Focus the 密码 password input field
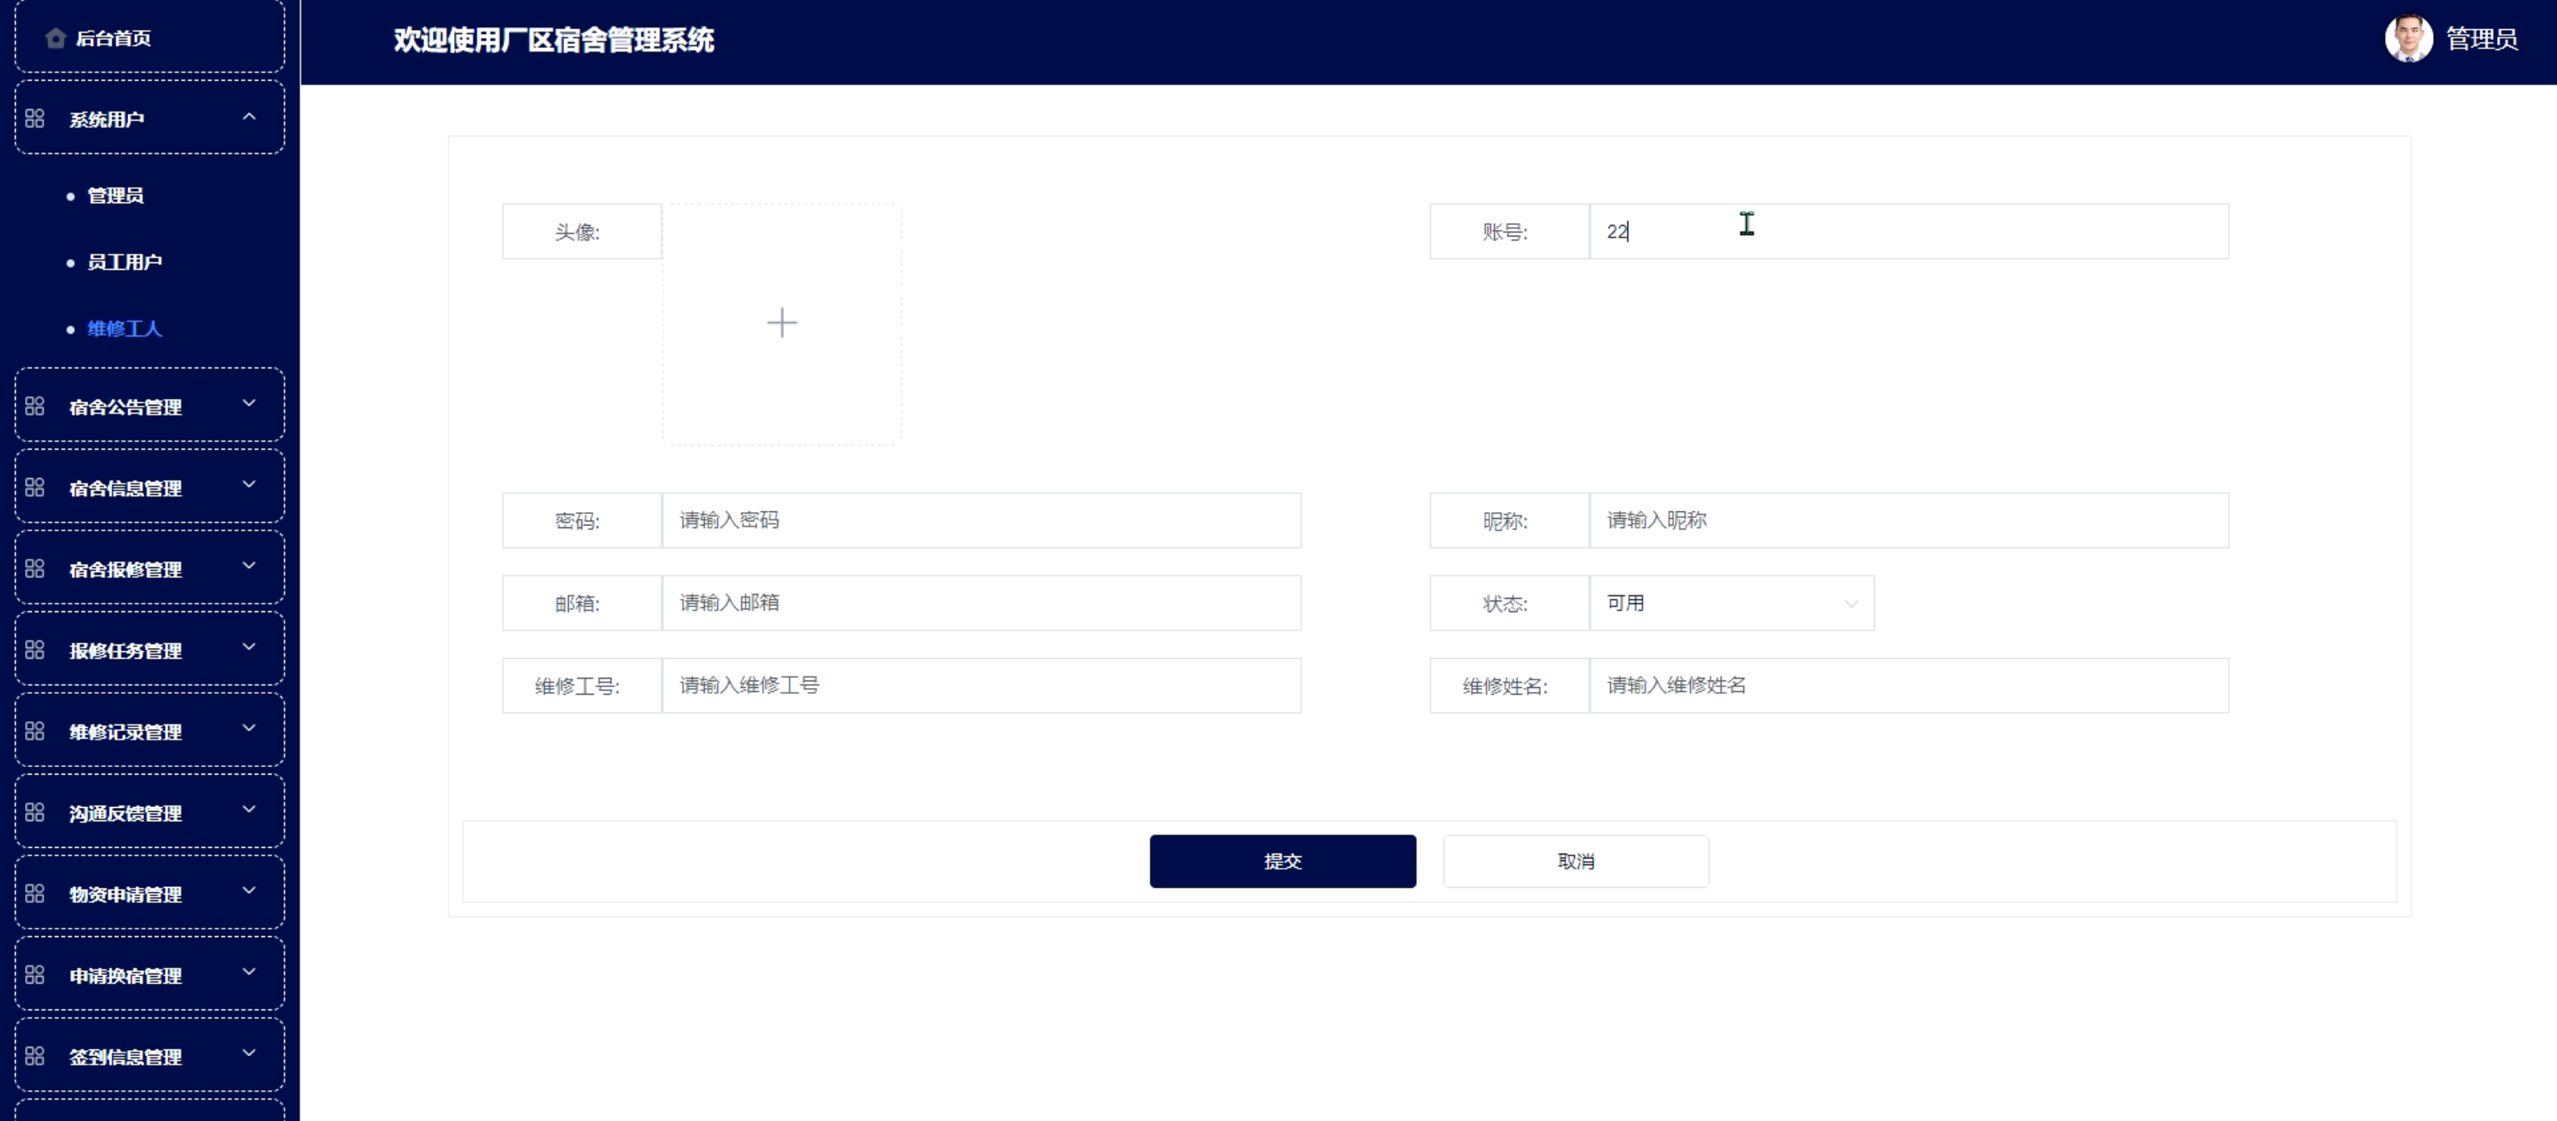Screen dimensions: 2557x1121 click(980, 521)
